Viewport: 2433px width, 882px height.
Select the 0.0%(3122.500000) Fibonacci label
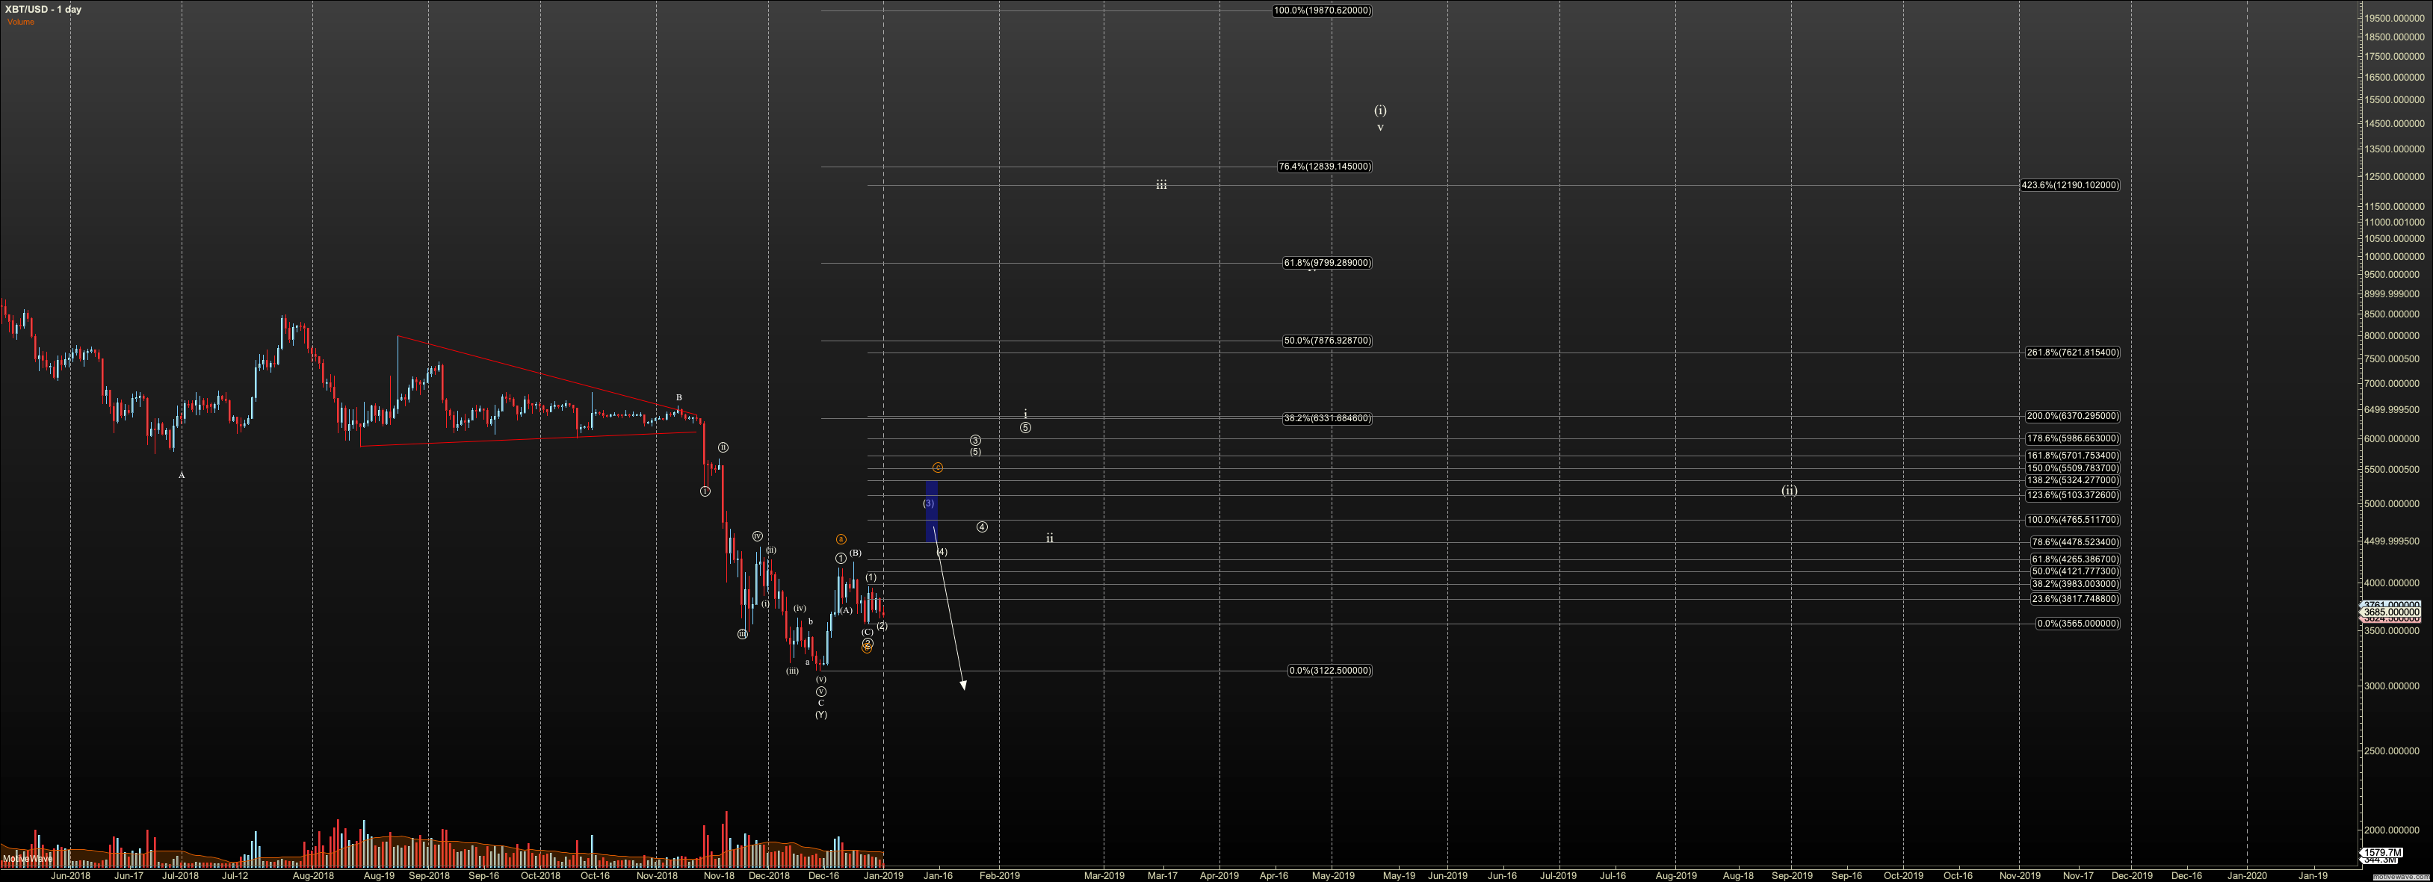(x=1330, y=671)
